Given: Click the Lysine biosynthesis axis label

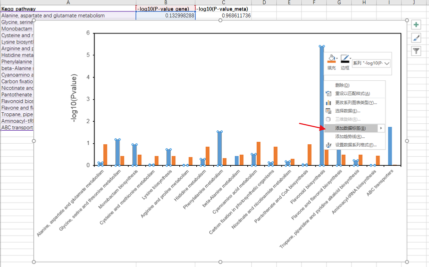Looking at the screenshot, I should pyautogui.click(x=157, y=185).
